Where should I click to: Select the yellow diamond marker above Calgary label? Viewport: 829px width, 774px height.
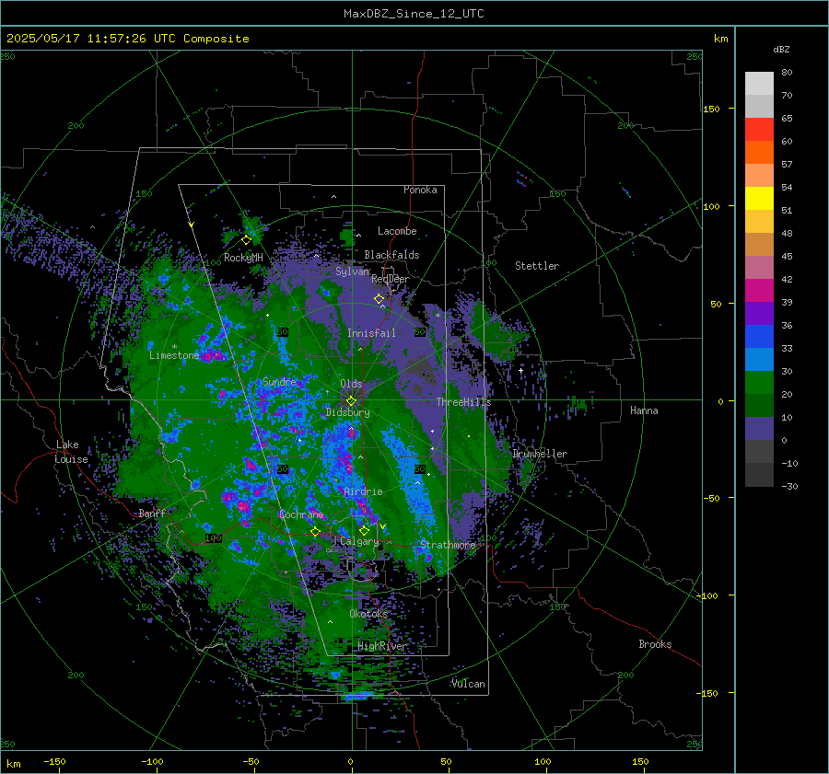[x=364, y=530]
